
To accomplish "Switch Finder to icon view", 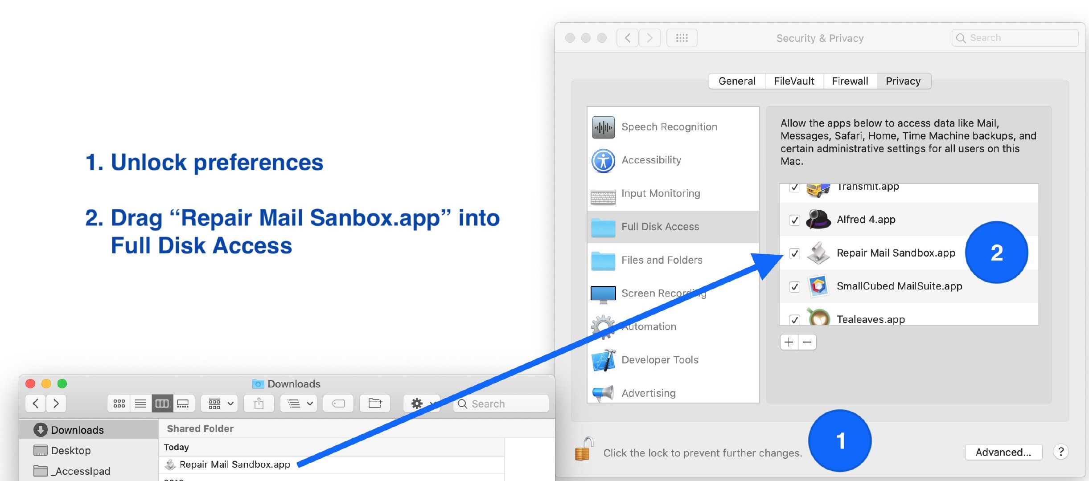I will (x=119, y=404).
